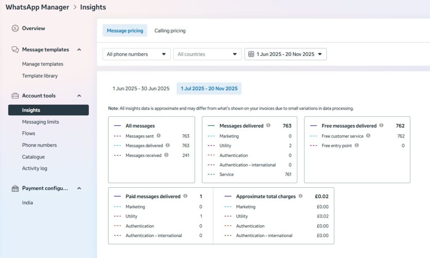Screen dimensions: 430x258
Task: Click the Overview gauge icon
Action: (15, 28)
